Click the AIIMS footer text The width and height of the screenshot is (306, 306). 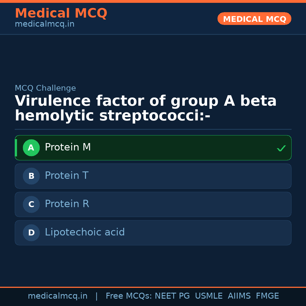pos(239,296)
